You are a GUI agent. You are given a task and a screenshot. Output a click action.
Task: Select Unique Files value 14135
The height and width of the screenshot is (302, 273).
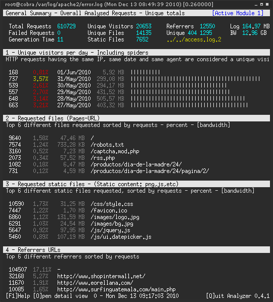(x=144, y=33)
